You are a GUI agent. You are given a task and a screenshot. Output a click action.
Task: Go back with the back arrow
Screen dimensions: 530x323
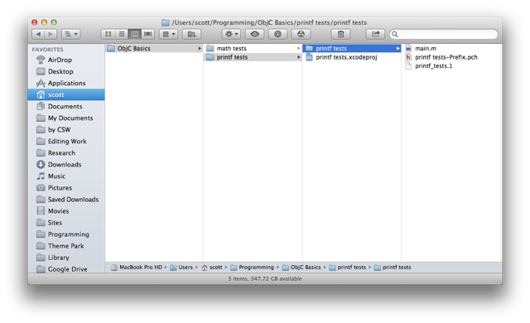[x=38, y=34]
